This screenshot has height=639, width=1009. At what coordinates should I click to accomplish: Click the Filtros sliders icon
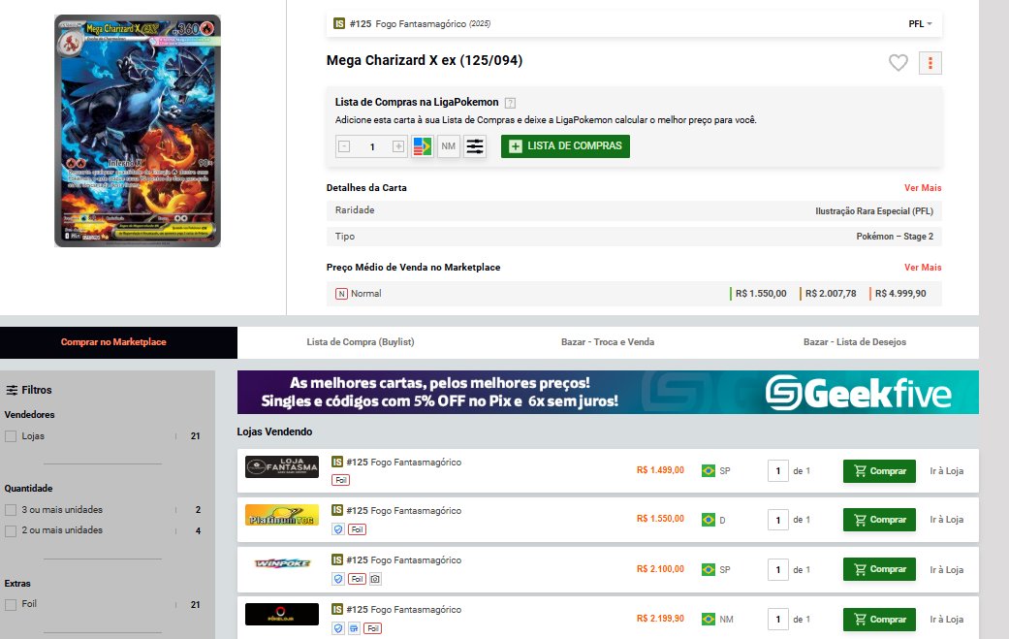12,390
